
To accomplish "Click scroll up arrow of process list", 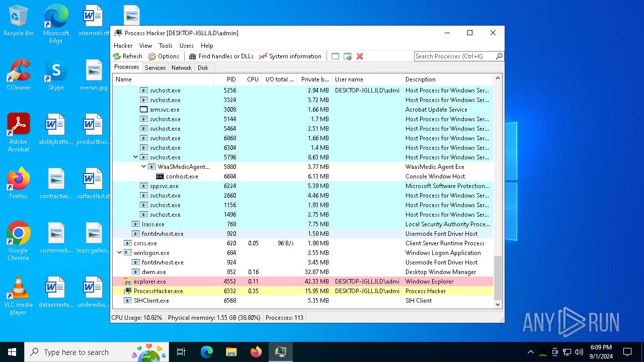I will point(498,78).
